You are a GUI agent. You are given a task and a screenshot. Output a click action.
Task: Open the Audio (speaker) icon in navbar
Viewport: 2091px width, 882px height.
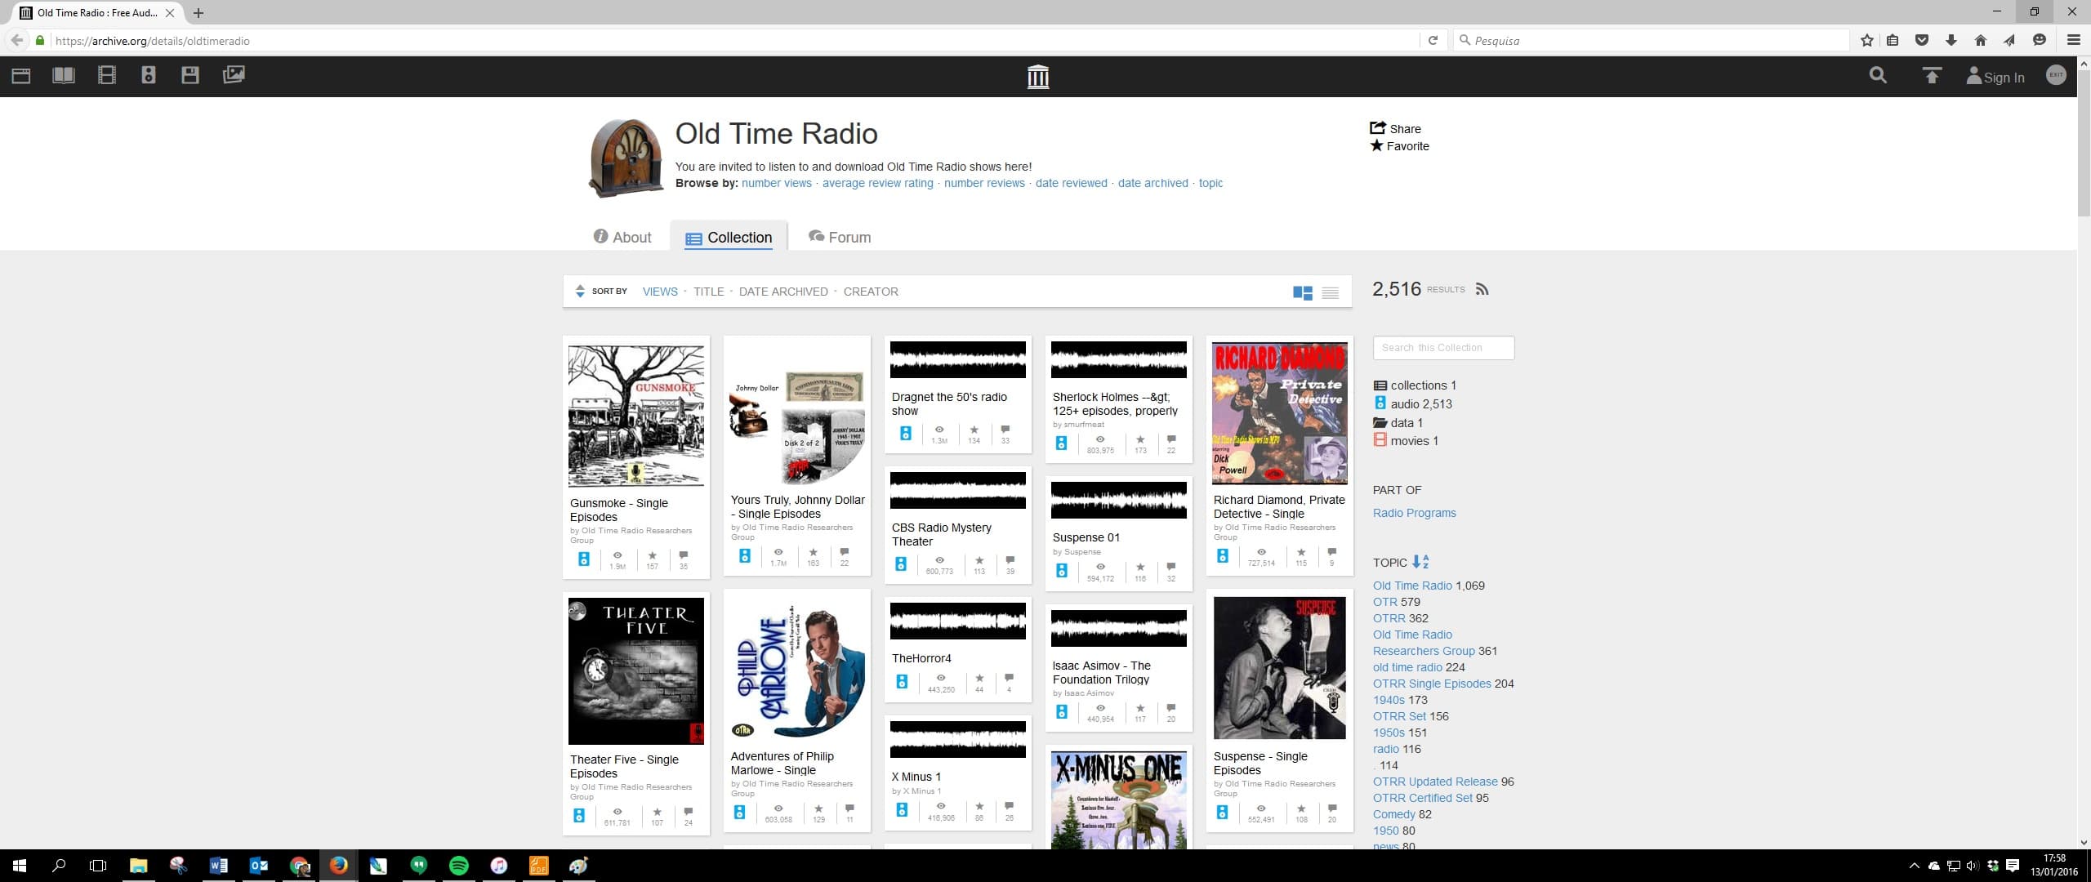pyautogui.click(x=148, y=76)
